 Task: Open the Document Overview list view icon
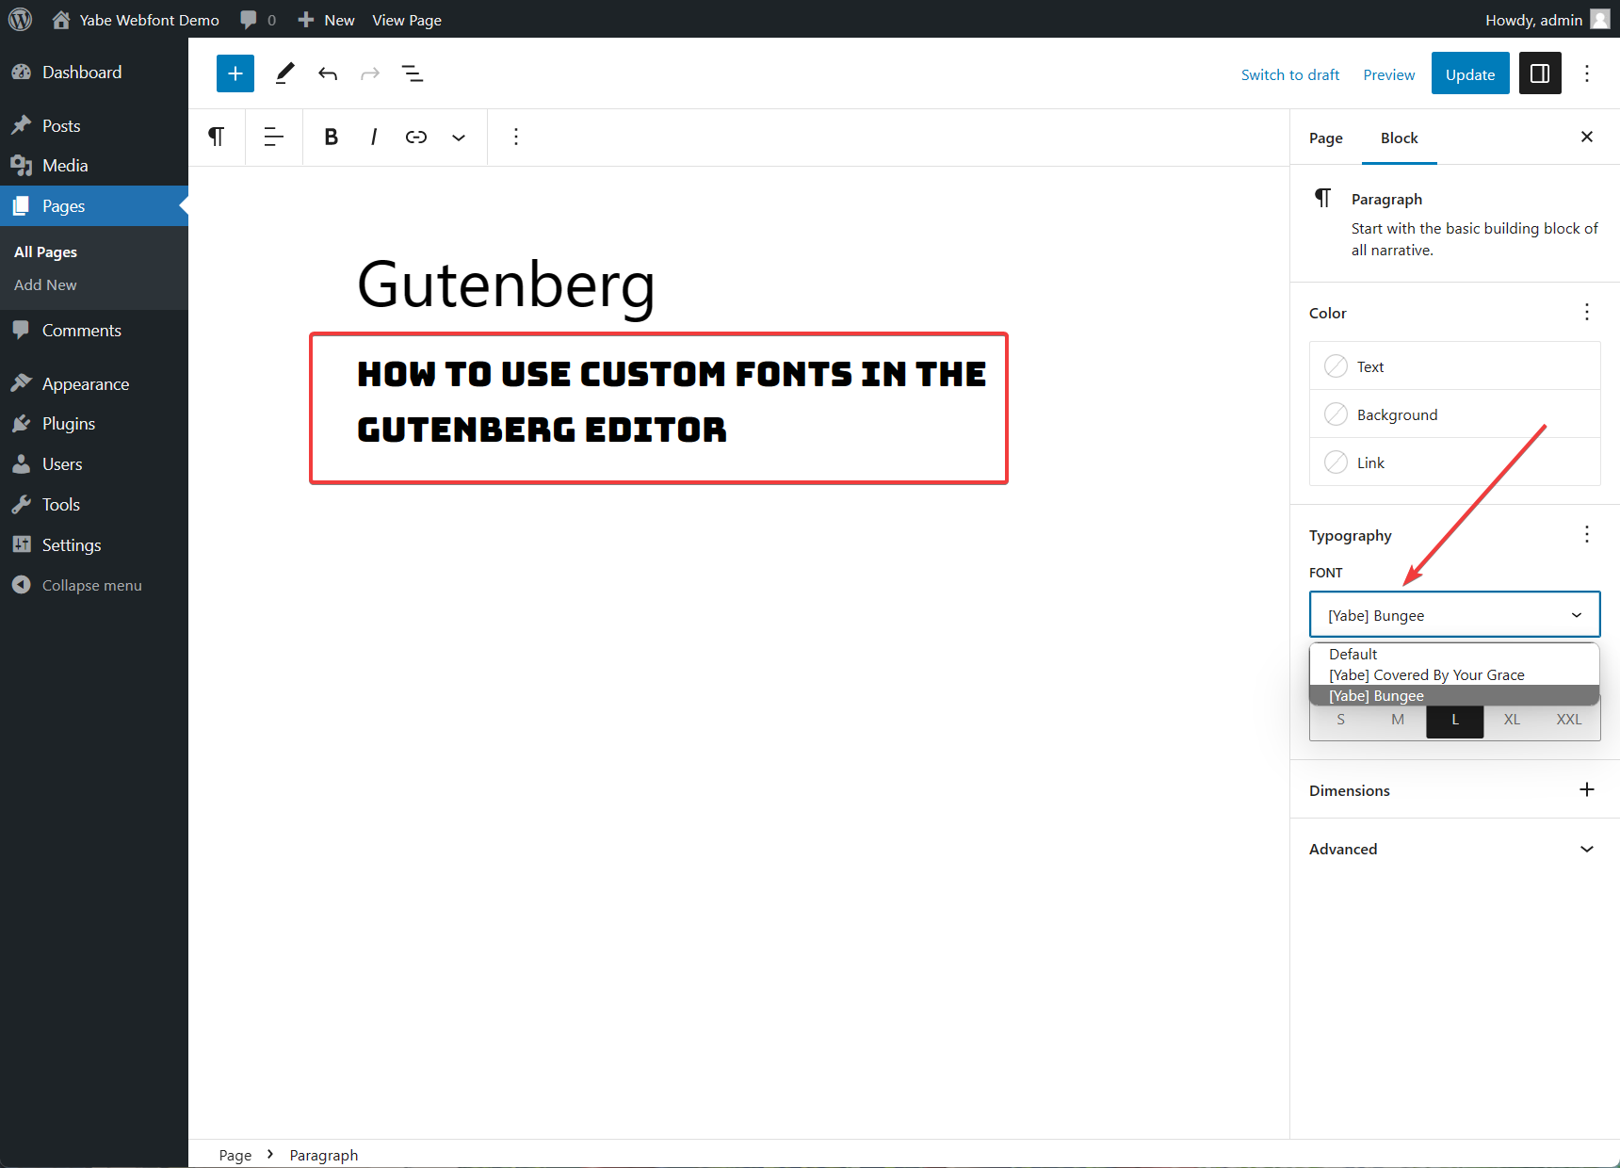413,73
